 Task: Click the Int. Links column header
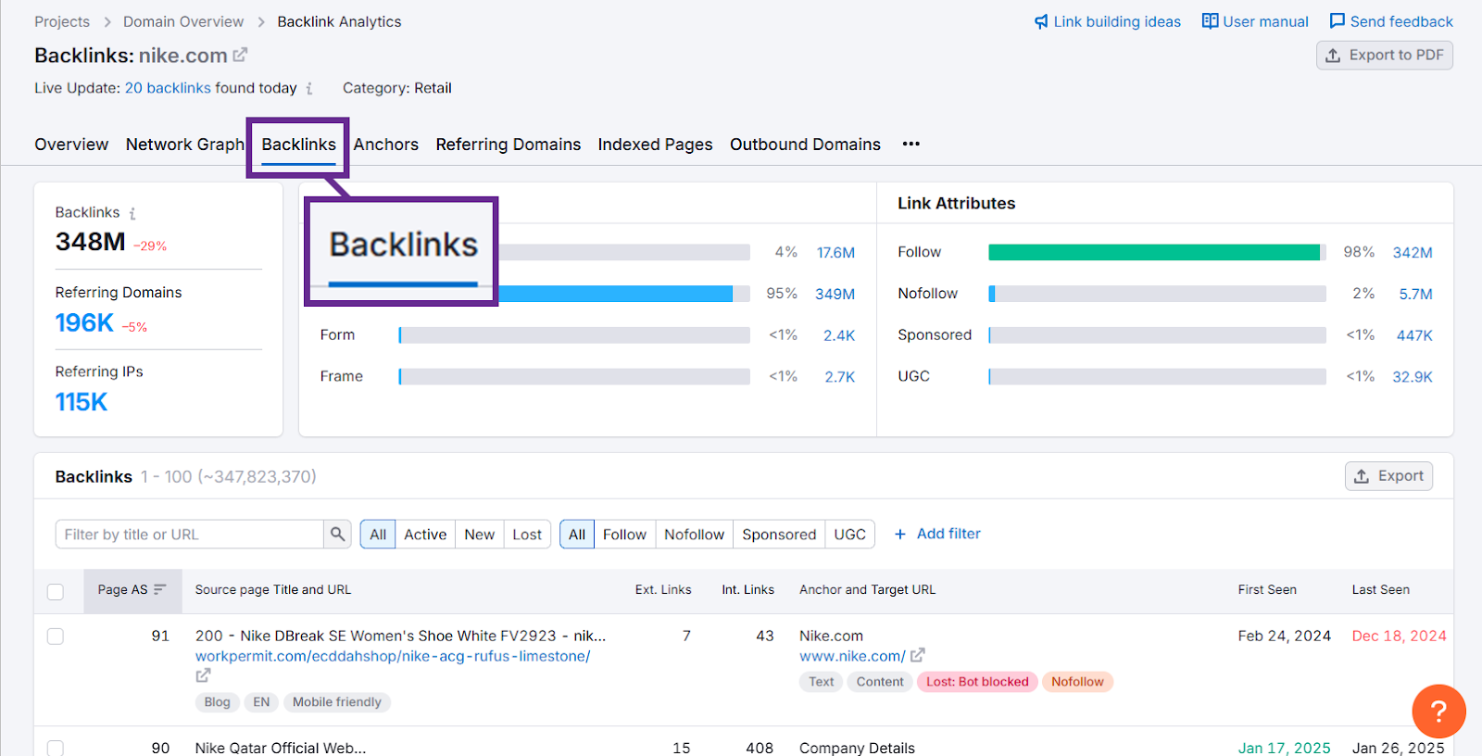click(747, 590)
